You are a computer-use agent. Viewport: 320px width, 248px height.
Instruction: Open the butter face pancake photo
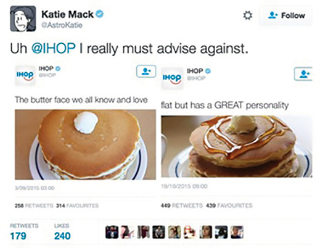pos(85,145)
